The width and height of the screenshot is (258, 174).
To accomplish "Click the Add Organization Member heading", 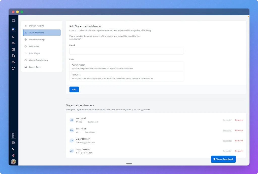I will tap(86, 26).
